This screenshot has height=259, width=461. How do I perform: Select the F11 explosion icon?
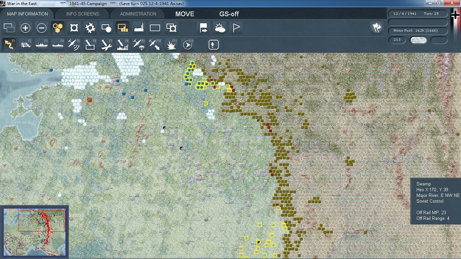pyautogui.click(x=171, y=45)
